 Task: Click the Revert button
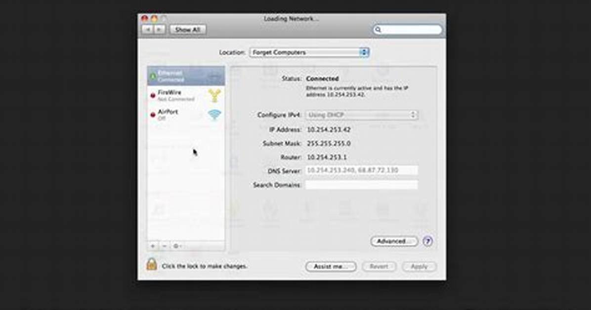[379, 267]
